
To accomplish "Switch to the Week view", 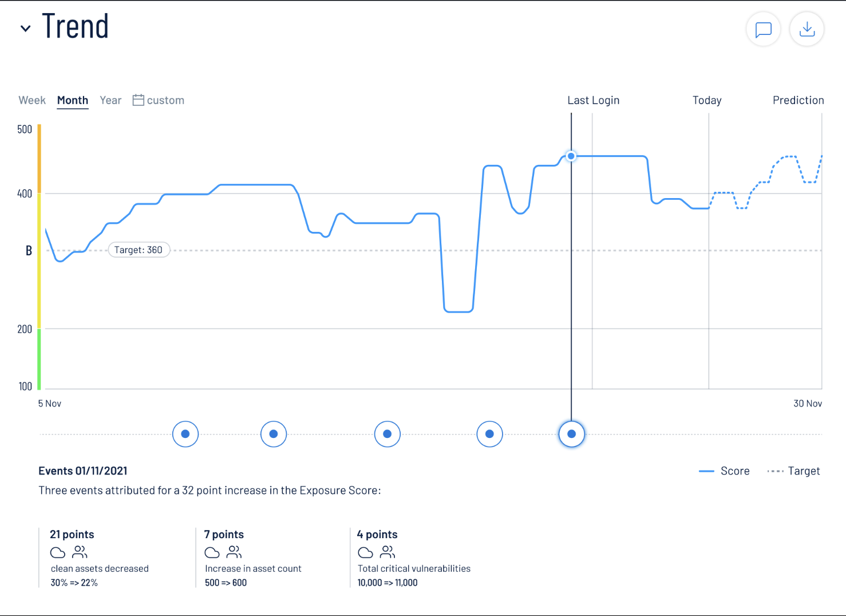I will pos(32,100).
